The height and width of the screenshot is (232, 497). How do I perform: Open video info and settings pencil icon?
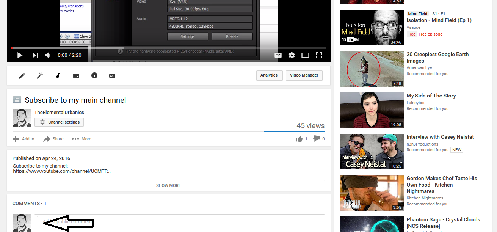(x=22, y=75)
